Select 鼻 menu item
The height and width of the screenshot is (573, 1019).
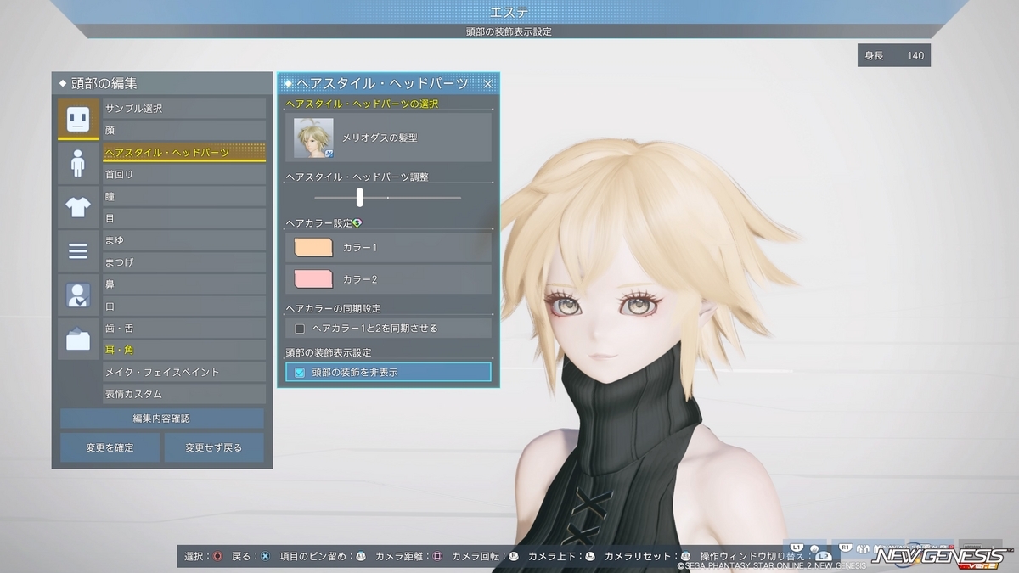point(184,284)
